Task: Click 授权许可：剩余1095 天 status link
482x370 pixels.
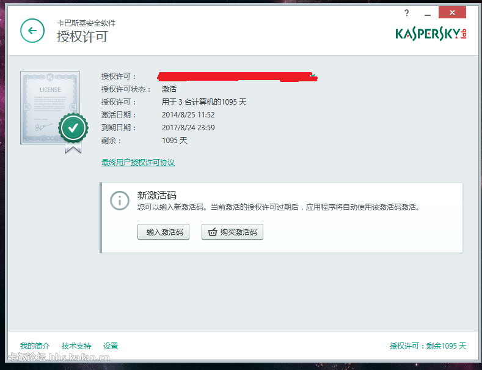Action: pos(428,346)
